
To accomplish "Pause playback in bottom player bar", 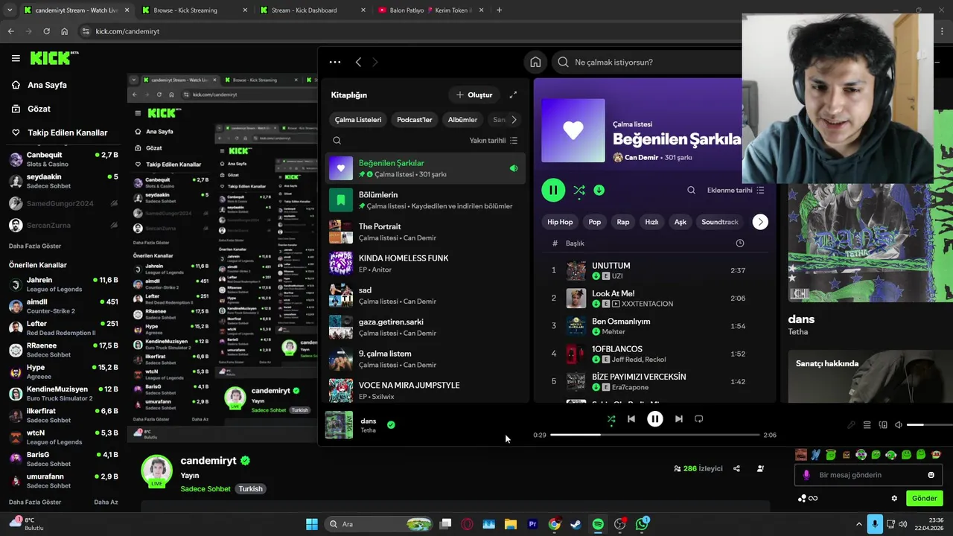I will 655,419.
